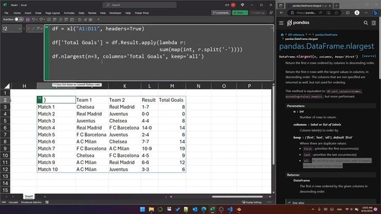Open the File menu
The height and width of the screenshot is (214, 381).
coord(7,13)
